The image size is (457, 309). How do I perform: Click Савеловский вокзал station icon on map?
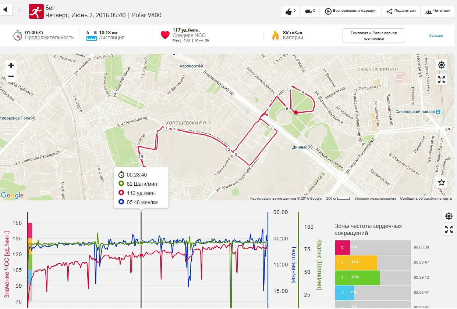coord(438,112)
